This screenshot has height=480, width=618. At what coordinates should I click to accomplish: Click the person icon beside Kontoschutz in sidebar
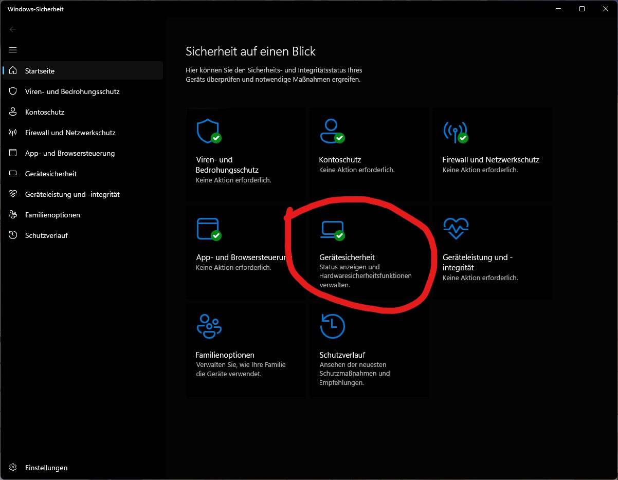coord(13,112)
